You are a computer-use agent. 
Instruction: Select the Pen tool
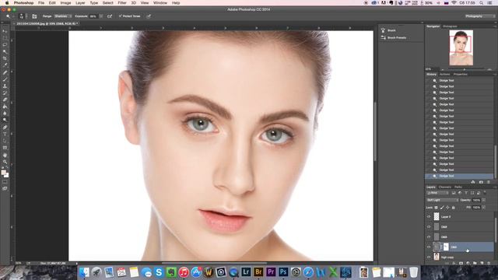coord(5,128)
